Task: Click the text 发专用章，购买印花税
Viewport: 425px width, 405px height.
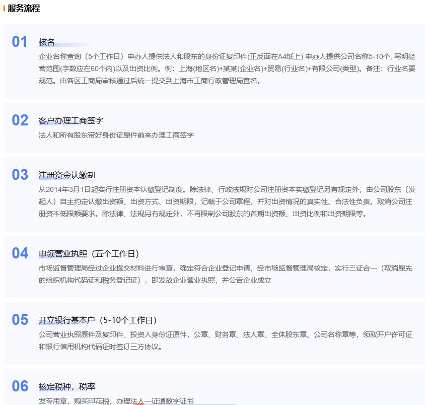Action: 116,401
